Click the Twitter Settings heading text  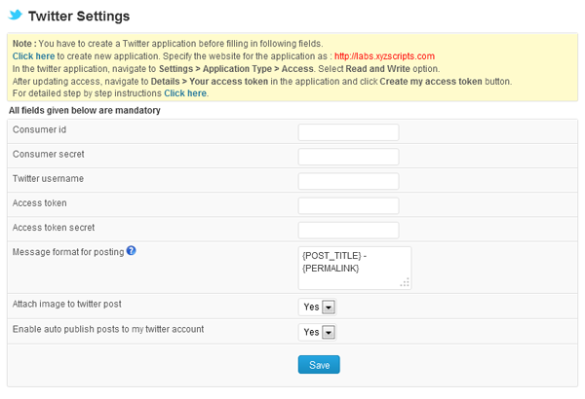tap(79, 17)
